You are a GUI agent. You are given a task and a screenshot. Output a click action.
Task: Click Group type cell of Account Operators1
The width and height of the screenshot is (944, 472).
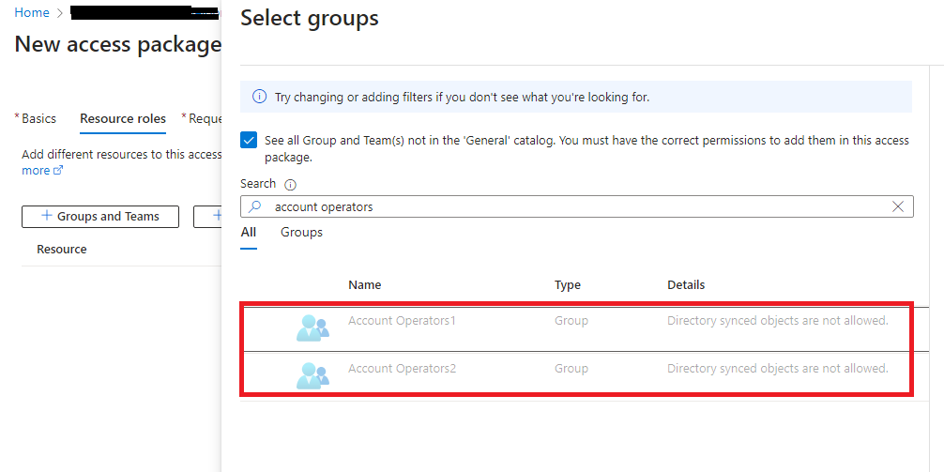[571, 321]
